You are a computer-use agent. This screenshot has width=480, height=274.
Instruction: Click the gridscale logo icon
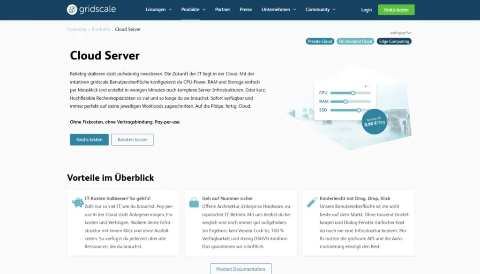coord(71,9)
